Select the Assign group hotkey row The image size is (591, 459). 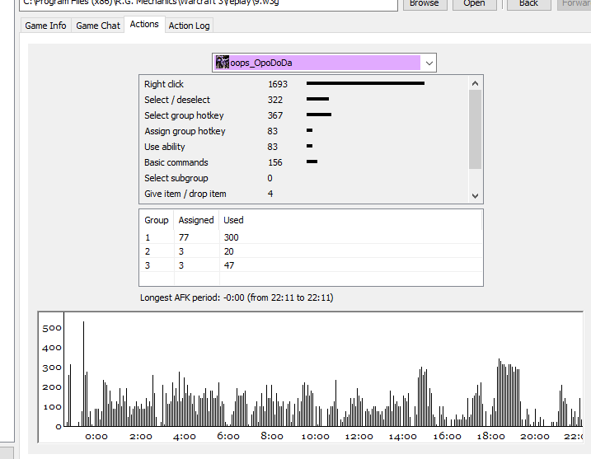point(304,131)
